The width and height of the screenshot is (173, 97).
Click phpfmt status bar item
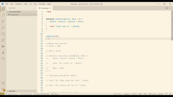(x=161, y=94)
